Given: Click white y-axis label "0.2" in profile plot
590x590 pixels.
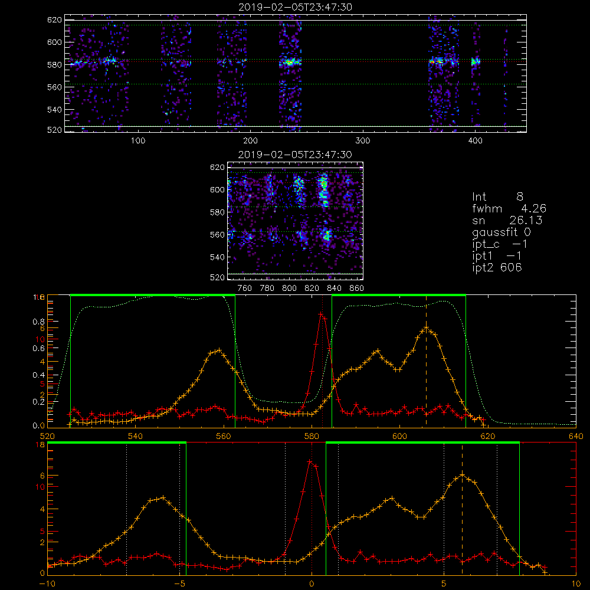Looking at the screenshot, I should pyautogui.click(x=39, y=402).
